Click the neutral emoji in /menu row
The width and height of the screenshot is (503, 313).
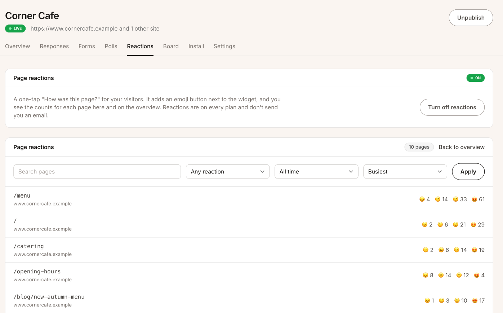[x=438, y=199]
